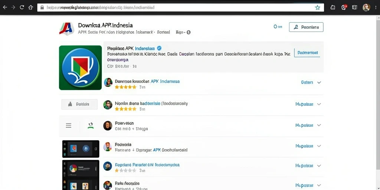The image size is (380, 190).
Task: Click the reading list icon beside the profile avatar
Action: (x=354, y=7)
